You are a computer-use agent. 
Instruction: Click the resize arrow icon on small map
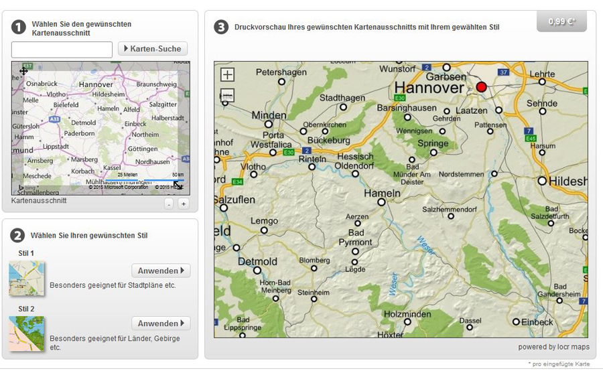tap(178, 185)
